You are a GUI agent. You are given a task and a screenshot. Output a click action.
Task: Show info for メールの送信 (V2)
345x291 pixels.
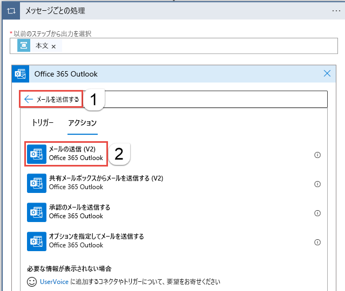coord(317,155)
